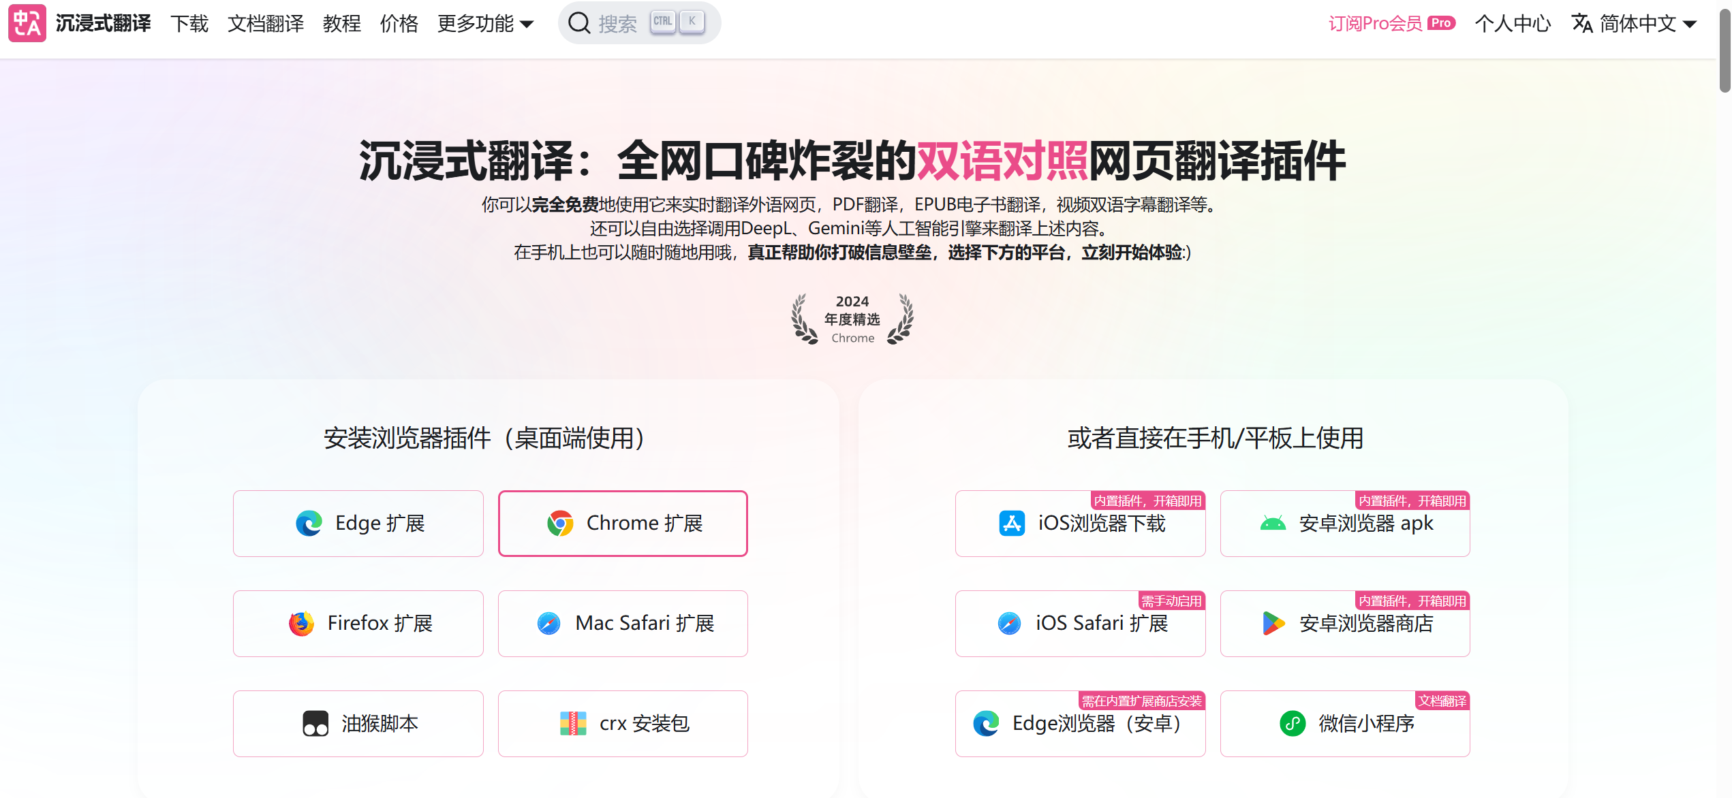Click the green Android robot icon

pos(1273,524)
